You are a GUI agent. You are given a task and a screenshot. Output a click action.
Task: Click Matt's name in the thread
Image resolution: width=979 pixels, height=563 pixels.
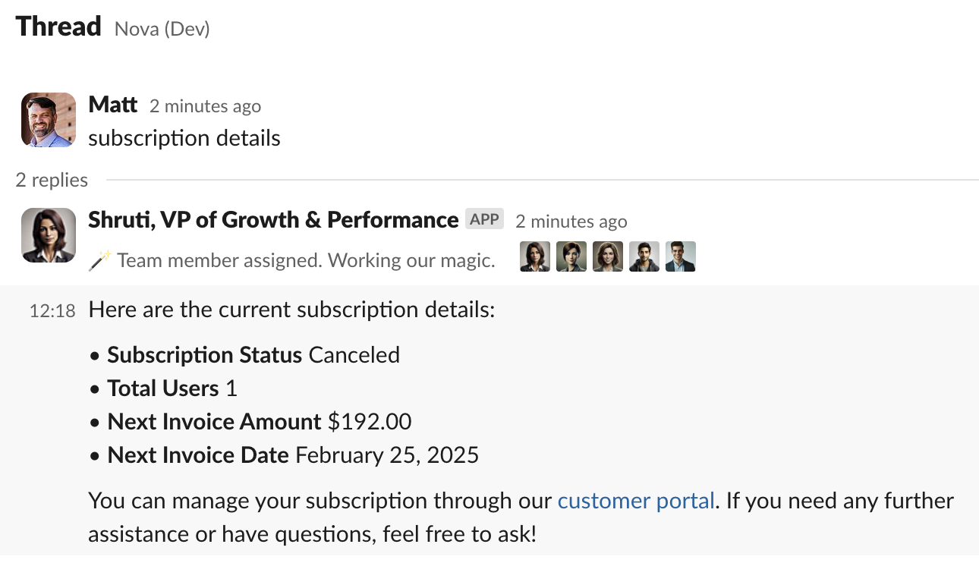(112, 105)
